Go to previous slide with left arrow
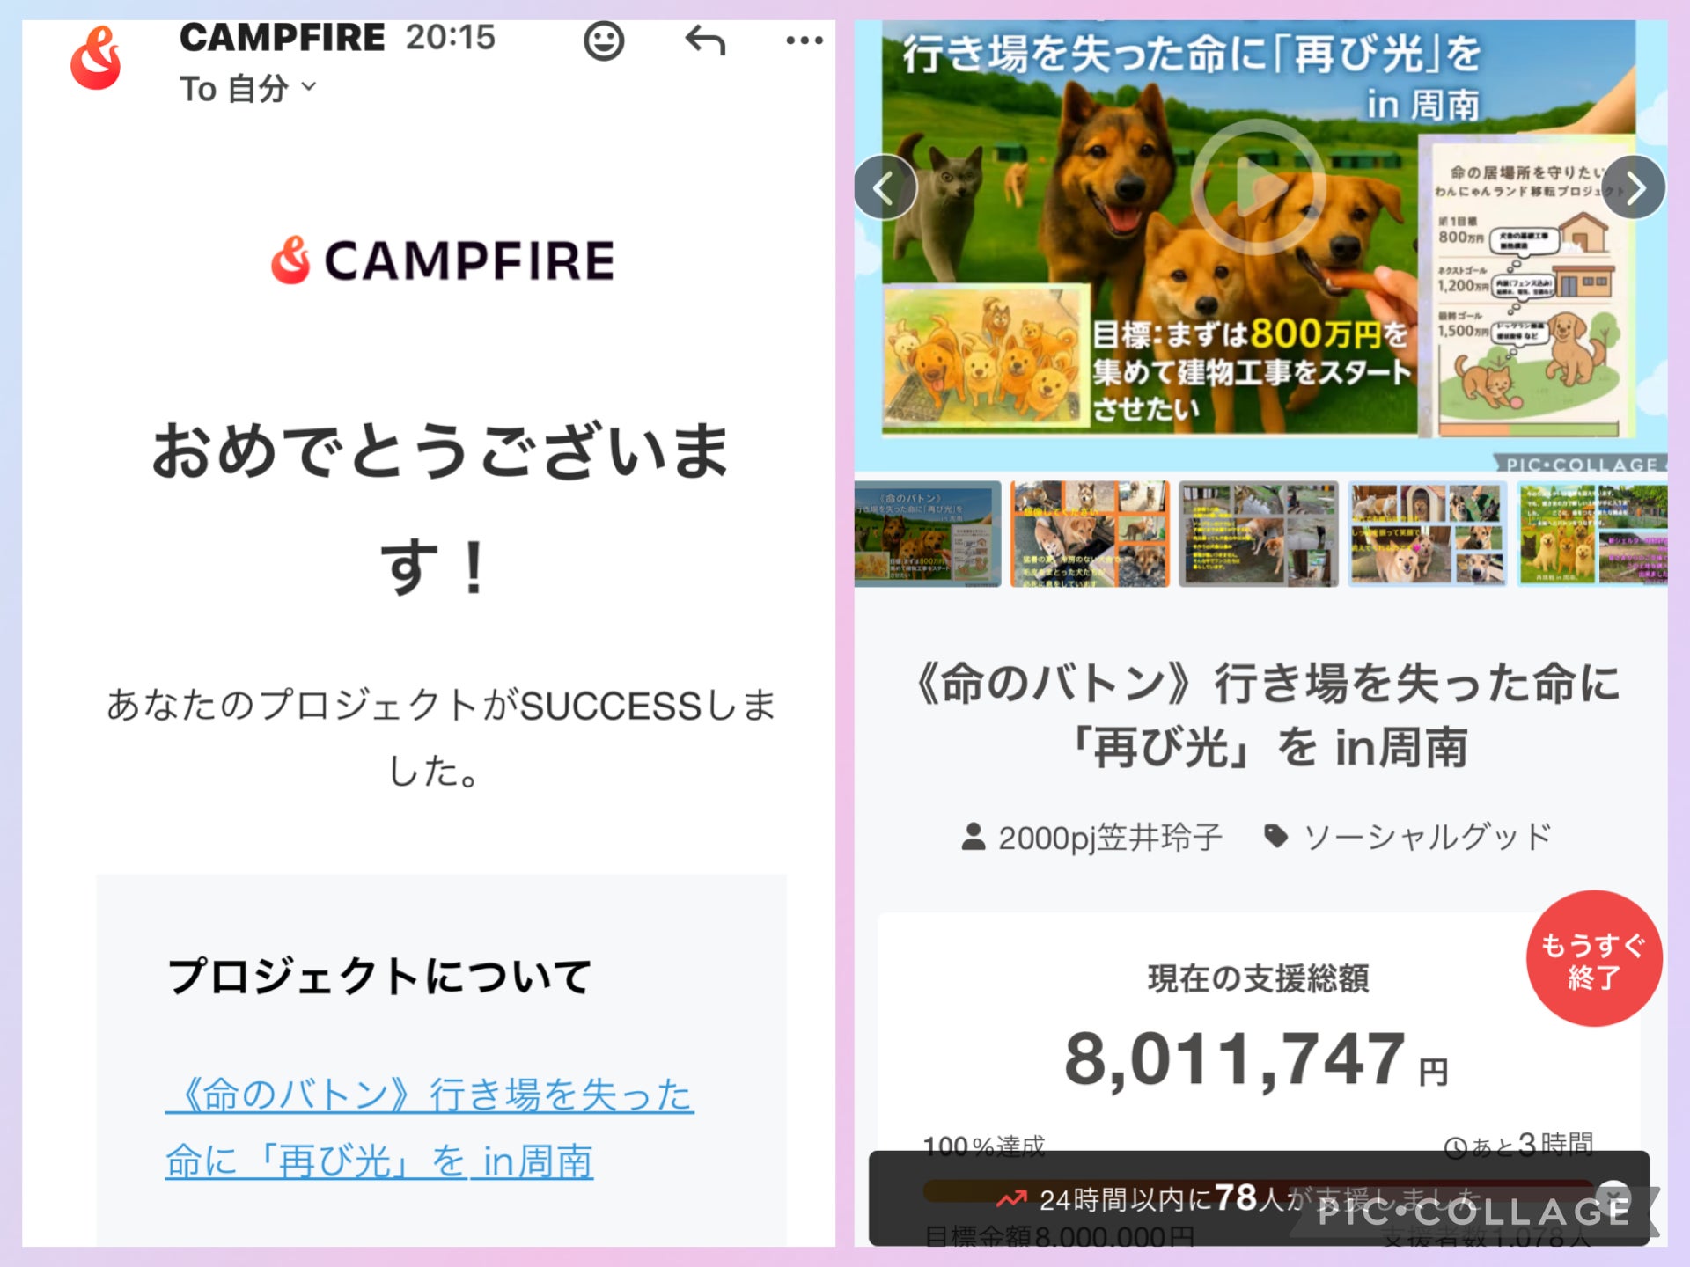1690x1267 pixels. 884,187
